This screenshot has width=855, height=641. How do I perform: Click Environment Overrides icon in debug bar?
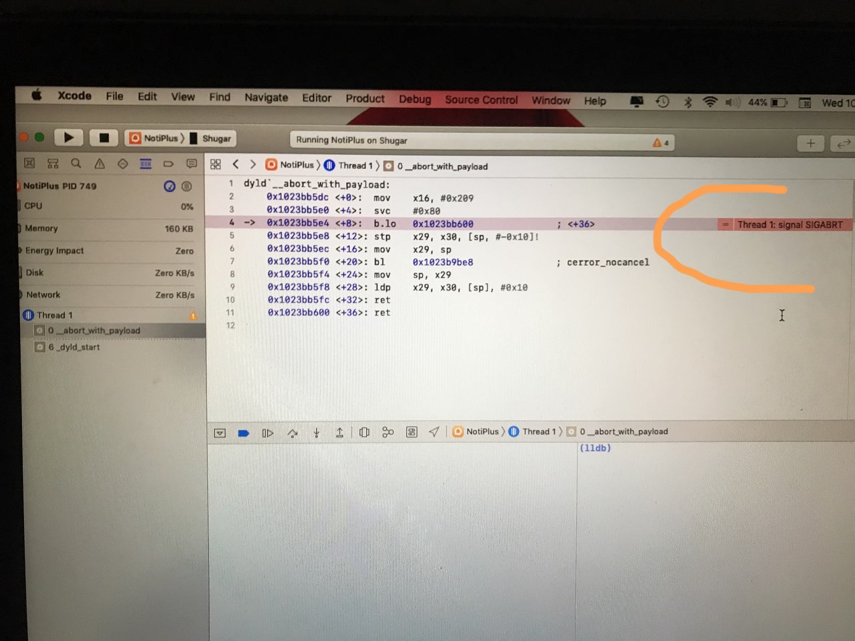click(411, 433)
